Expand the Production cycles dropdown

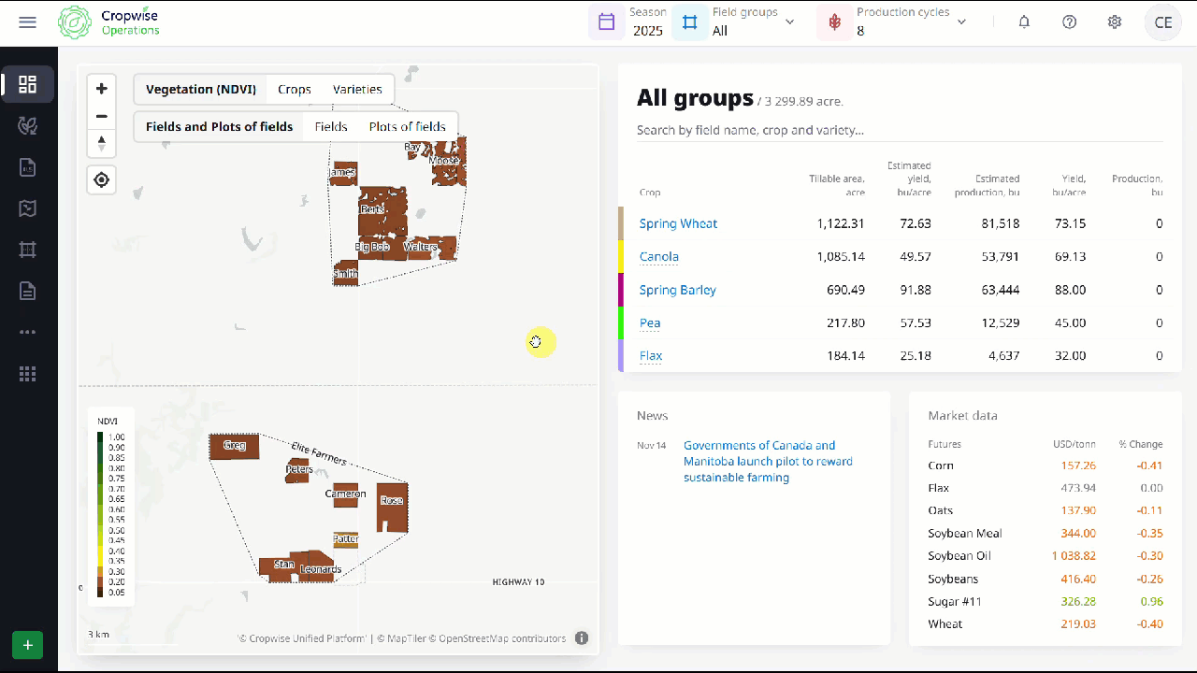click(961, 22)
